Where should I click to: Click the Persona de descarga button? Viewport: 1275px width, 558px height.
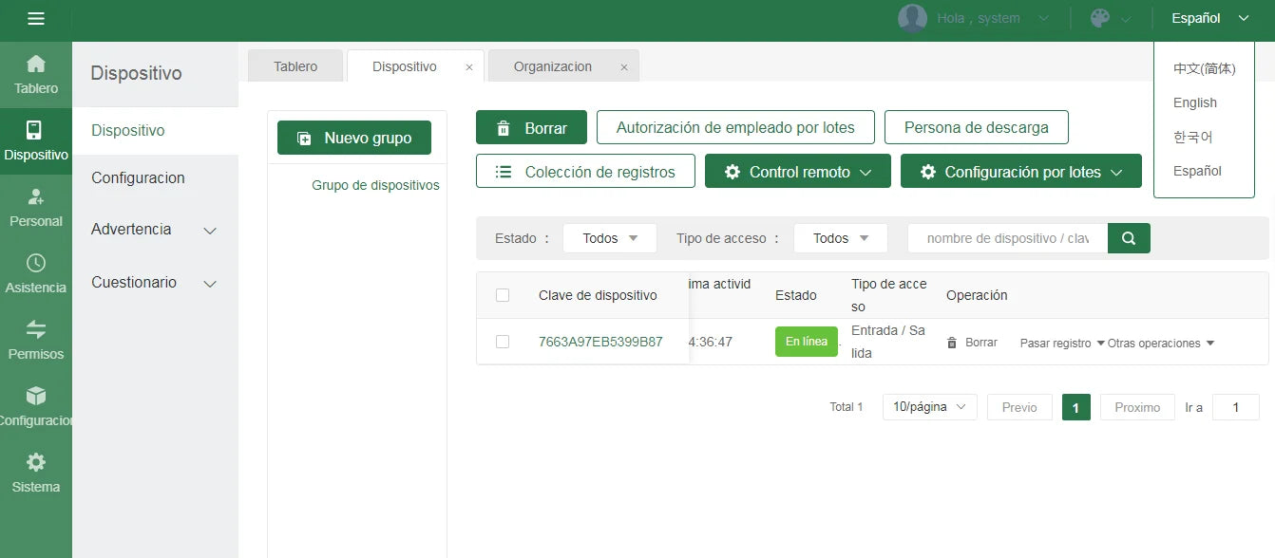(976, 126)
